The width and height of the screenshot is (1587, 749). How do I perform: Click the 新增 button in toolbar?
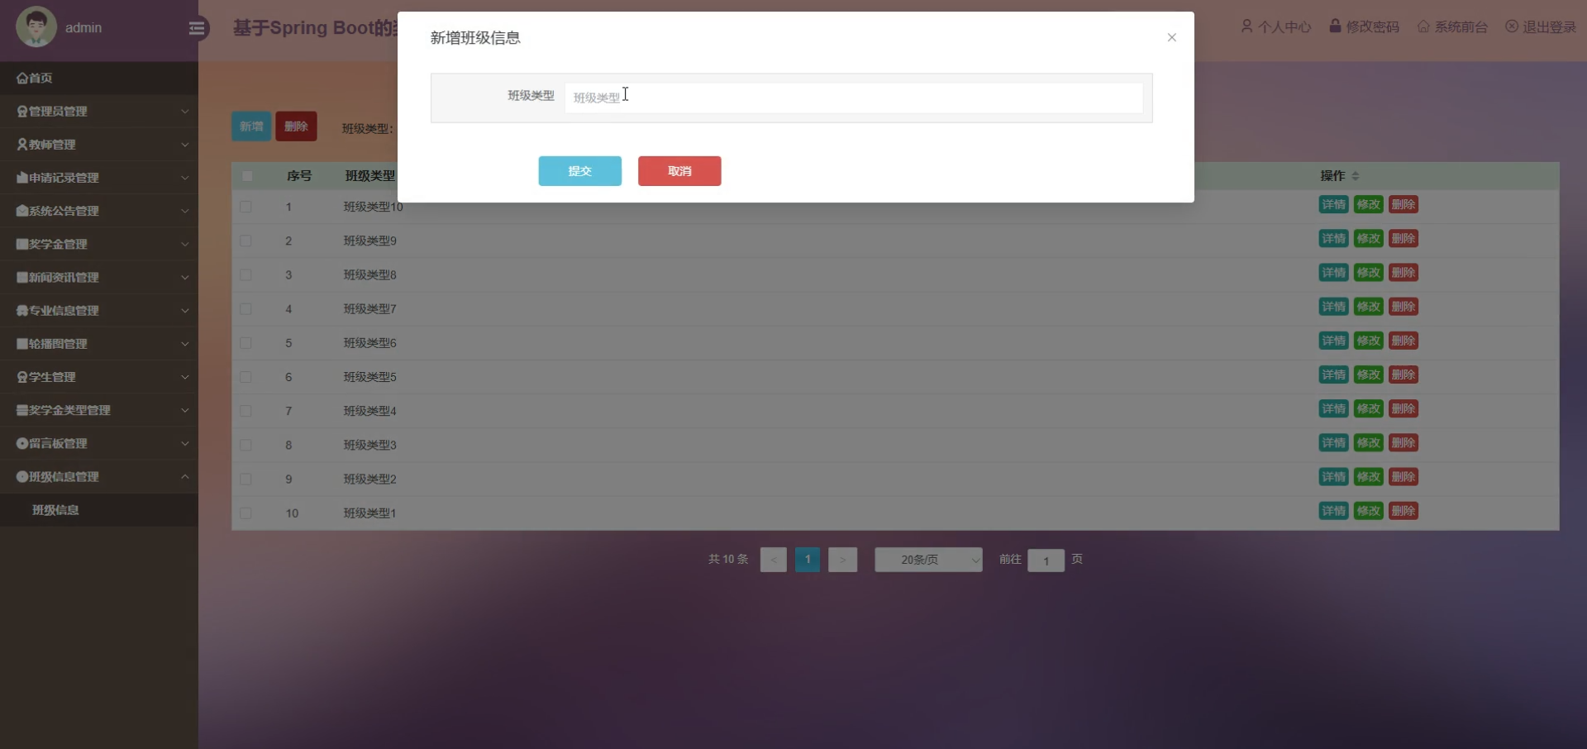pos(251,126)
